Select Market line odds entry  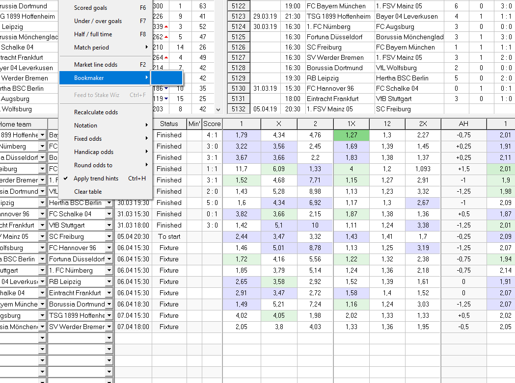pyautogui.click(x=106, y=65)
